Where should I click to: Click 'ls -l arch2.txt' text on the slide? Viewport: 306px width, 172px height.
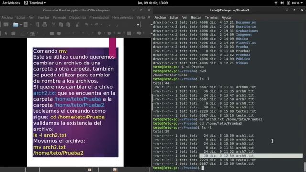50,135
